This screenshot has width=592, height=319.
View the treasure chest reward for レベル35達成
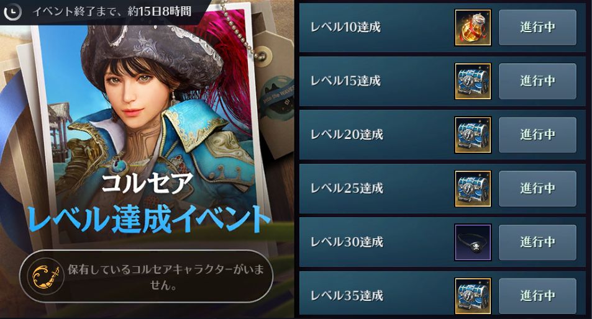click(473, 296)
